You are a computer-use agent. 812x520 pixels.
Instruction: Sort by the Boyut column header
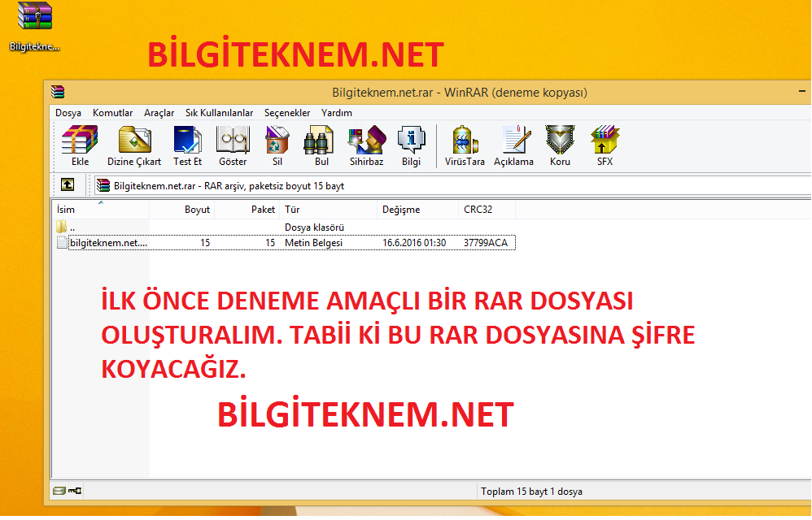[181, 210]
